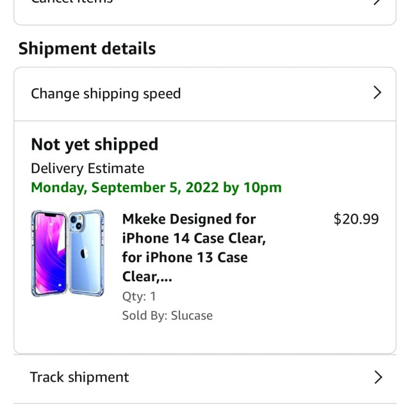Click the Monday, September 5 delivery date
This screenshot has height=410, width=410.
(156, 187)
